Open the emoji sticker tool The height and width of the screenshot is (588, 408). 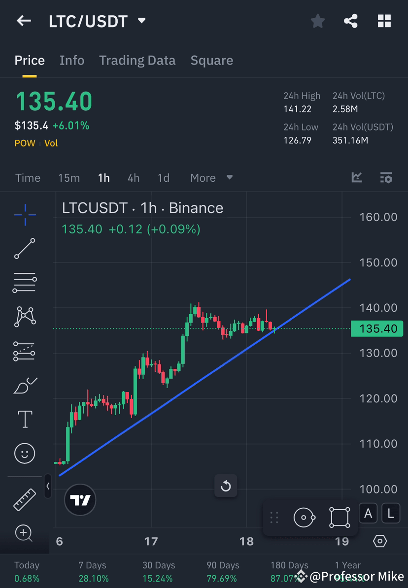point(25,453)
